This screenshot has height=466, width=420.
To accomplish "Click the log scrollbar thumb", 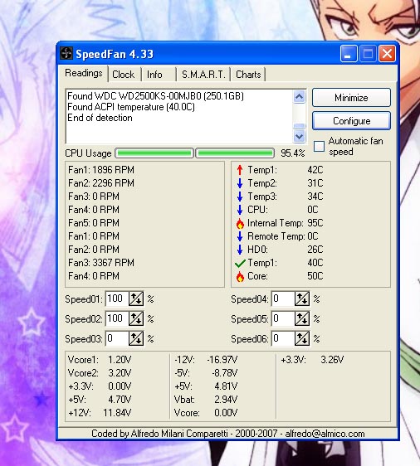I will coord(300,126).
